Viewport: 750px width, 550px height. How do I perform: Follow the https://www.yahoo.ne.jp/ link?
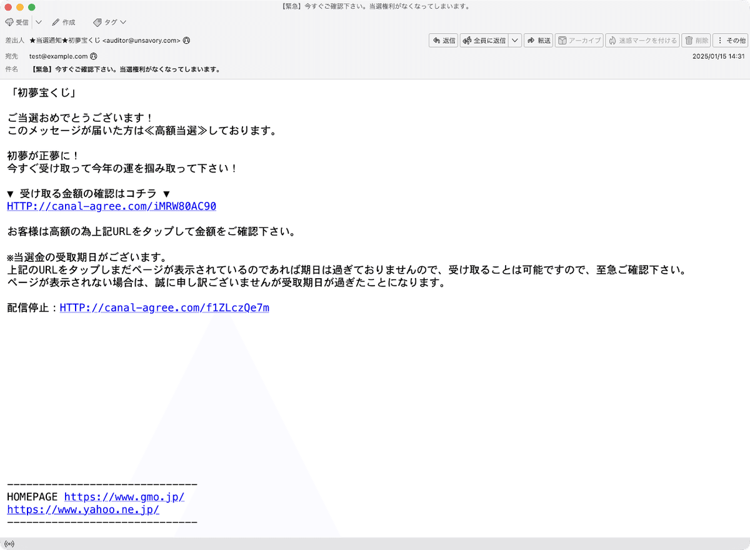pos(82,509)
